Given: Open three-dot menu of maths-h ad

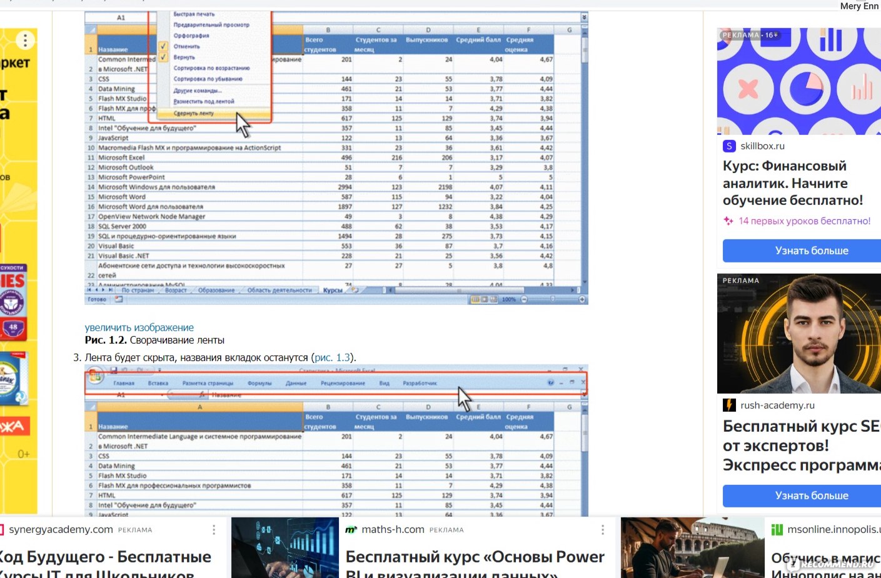Looking at the screenshot, I should (x=602, y=530).
